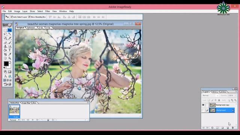The width and height of the screenshot is (240, 135).
Task: Delete animation frame trash icon
Action: (53, 120)
